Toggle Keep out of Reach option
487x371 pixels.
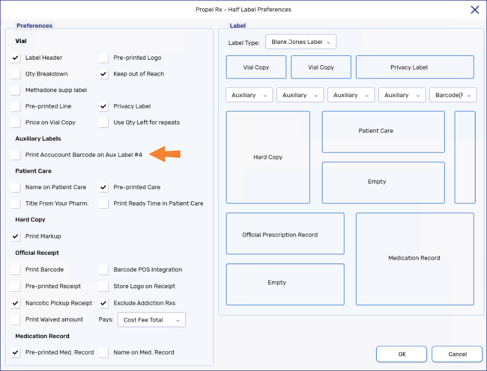(x=104, y=74)
